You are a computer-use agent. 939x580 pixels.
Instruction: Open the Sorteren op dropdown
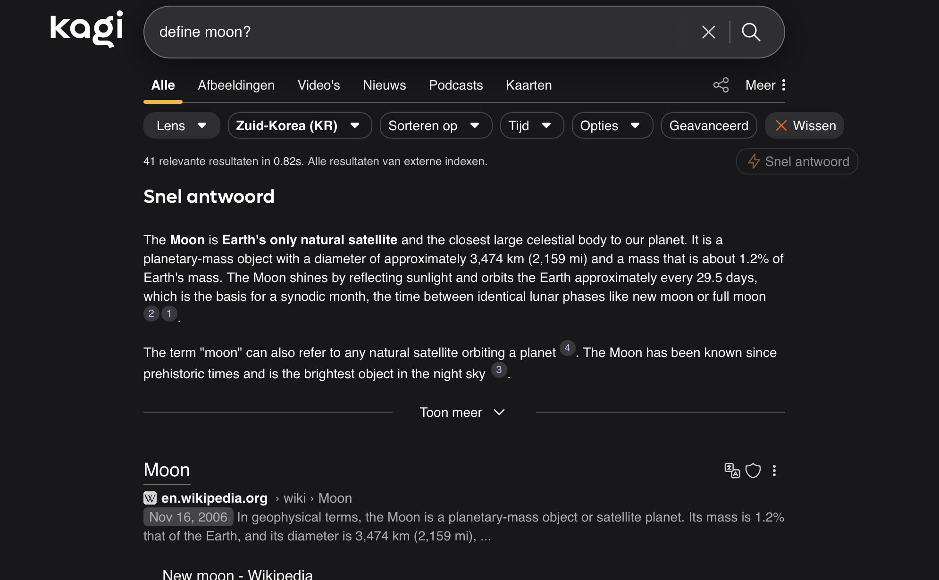[435, 125]
